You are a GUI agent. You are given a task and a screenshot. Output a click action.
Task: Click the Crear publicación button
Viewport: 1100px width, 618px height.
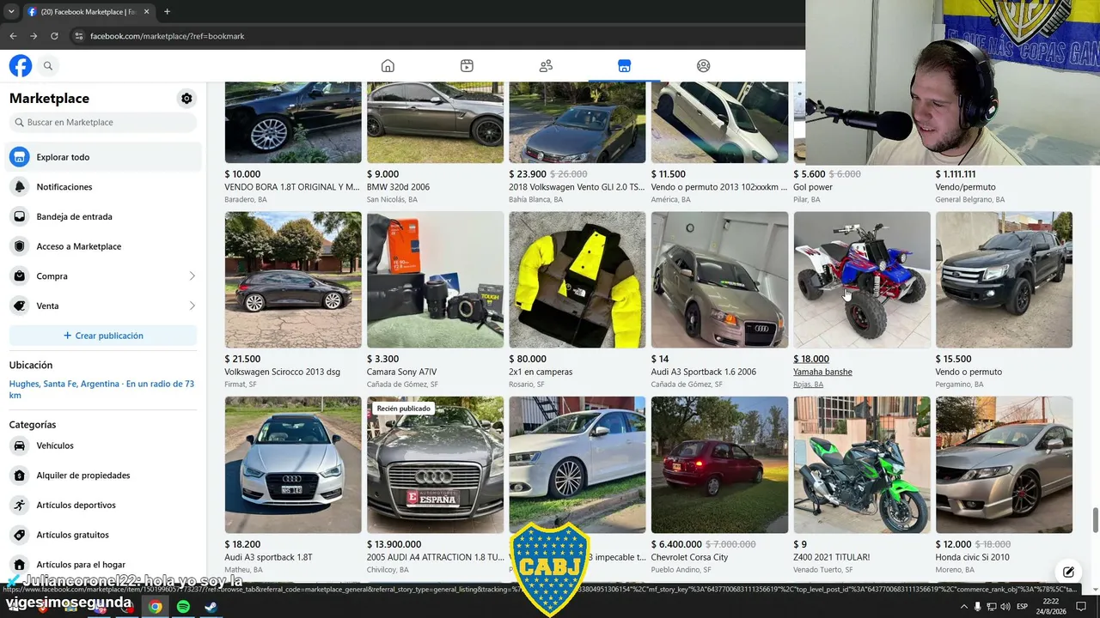(x=103, y=336)
